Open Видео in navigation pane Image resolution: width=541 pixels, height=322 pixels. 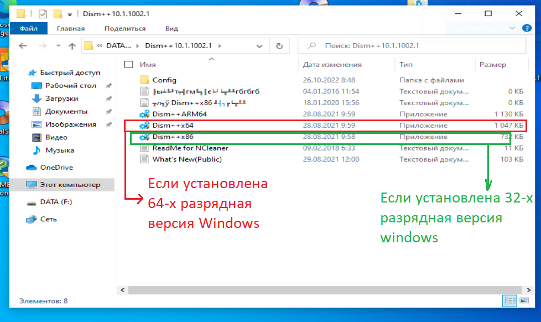56,137
